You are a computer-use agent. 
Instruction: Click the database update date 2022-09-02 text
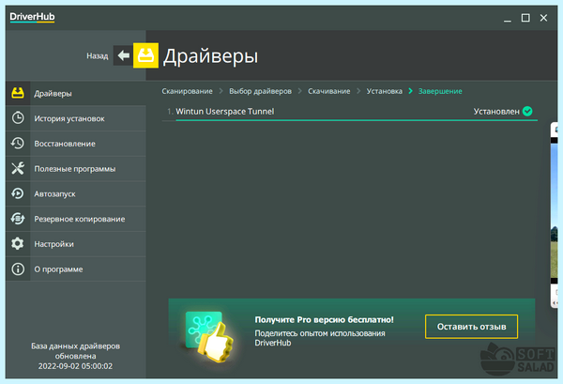[x=75, y=366]
